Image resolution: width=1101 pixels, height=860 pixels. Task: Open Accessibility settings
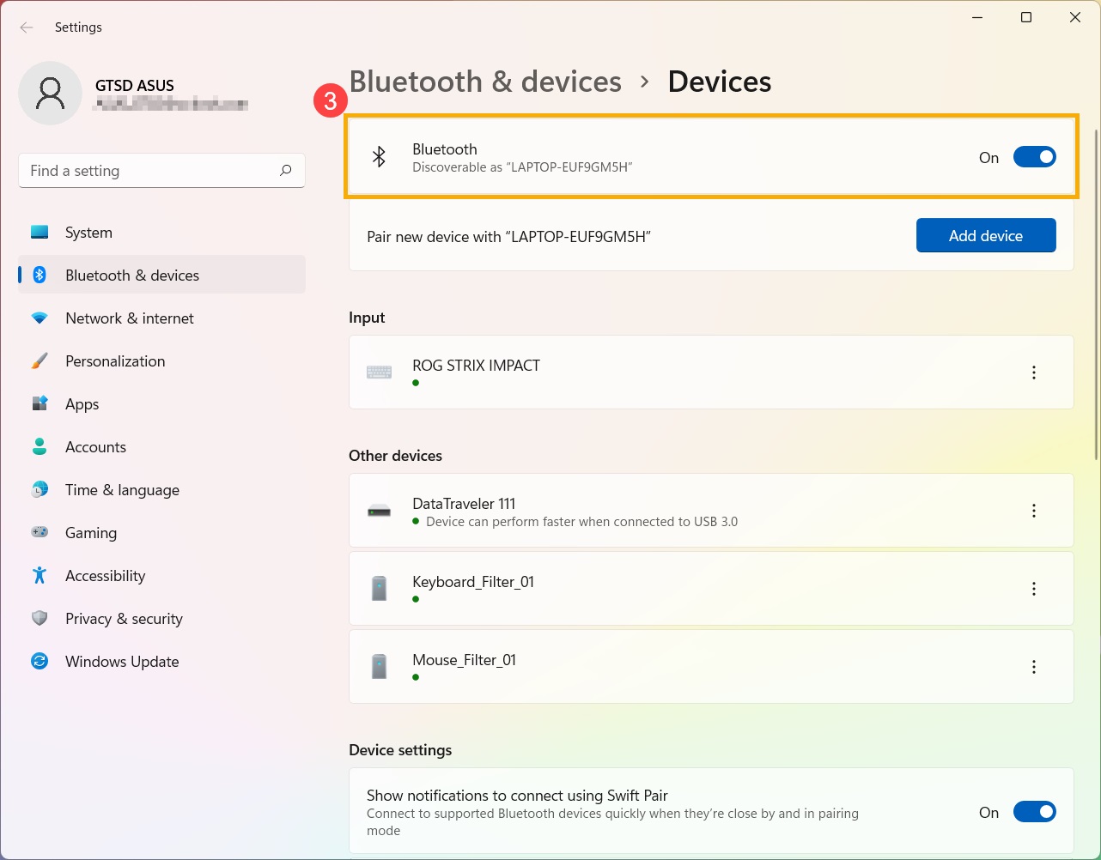161,576
